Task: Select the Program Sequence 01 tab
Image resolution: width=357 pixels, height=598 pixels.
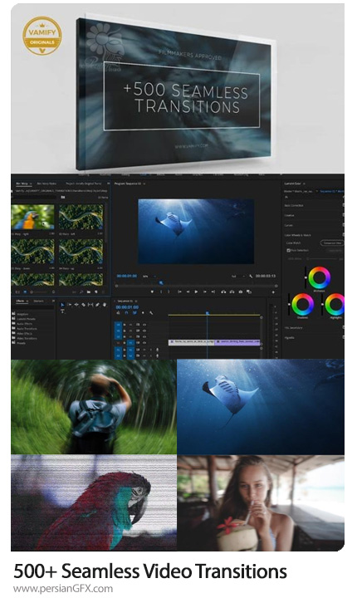Action: click(x=128, y=184)
